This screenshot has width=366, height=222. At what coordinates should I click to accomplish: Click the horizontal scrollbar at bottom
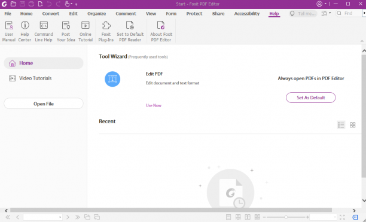[x=171, y=210]
